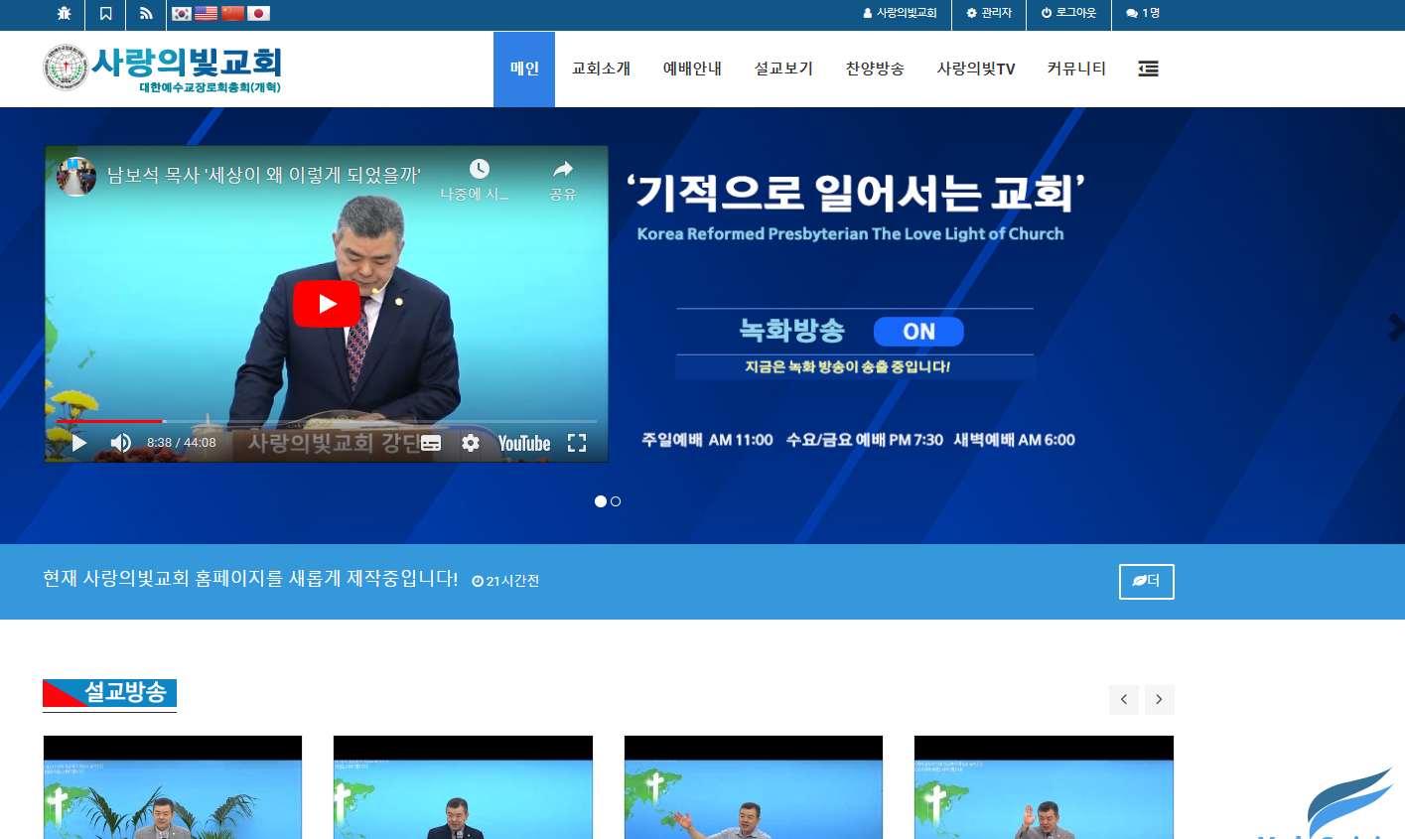
Task: Open the 사랑의빛TV menu item
Action: coord(975,69)
